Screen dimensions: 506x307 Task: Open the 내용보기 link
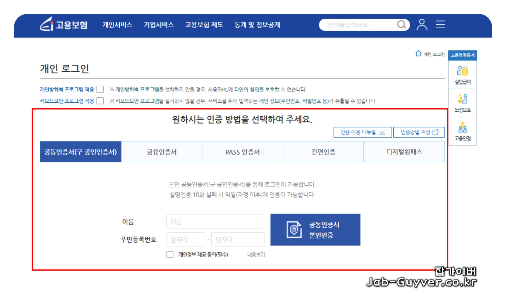pos(256,255)
